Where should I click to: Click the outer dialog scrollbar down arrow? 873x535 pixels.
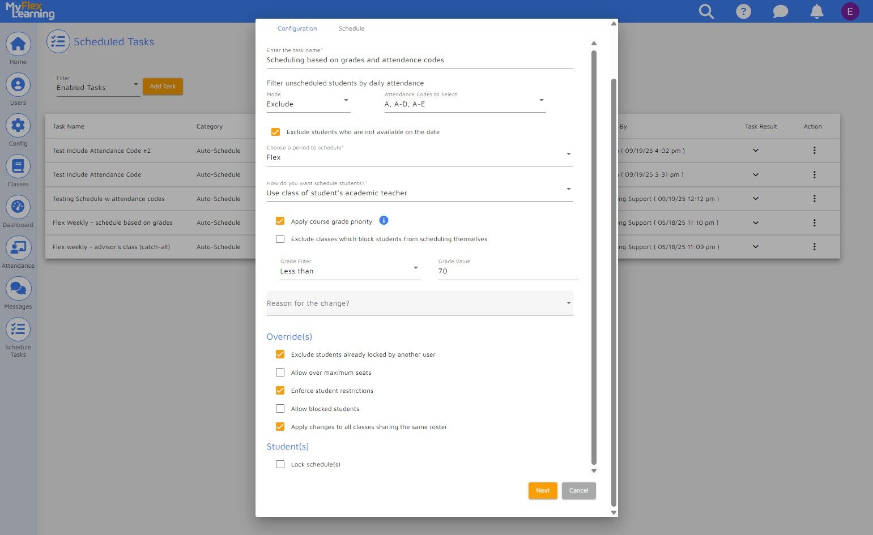[x=614, y=512]
